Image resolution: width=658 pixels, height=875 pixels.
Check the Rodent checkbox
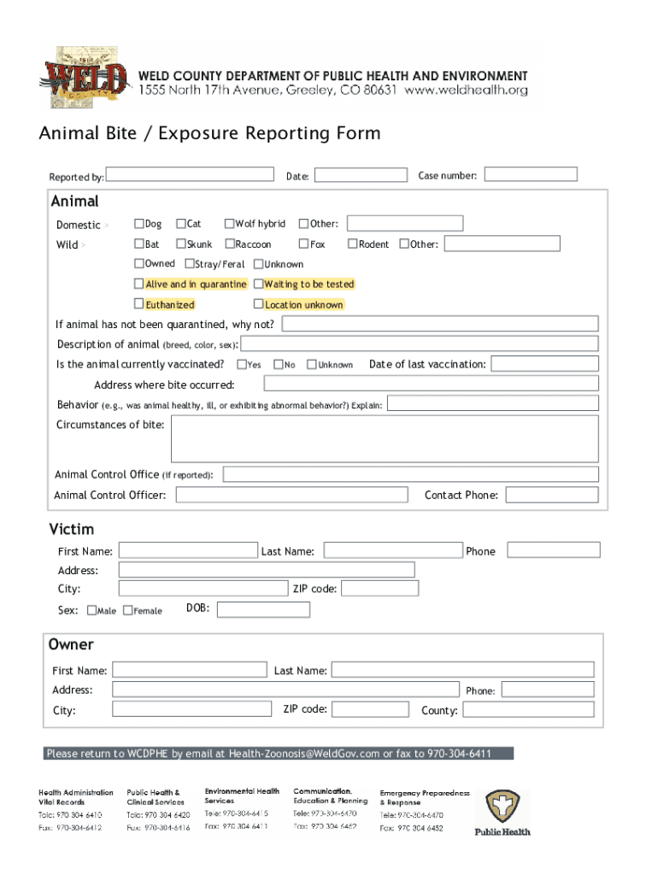tap(353, 244)
